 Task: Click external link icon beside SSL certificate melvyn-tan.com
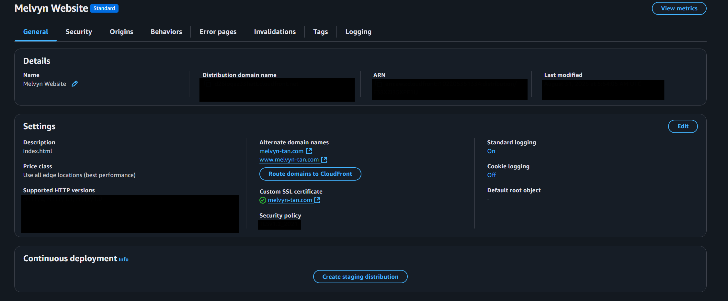317,200
